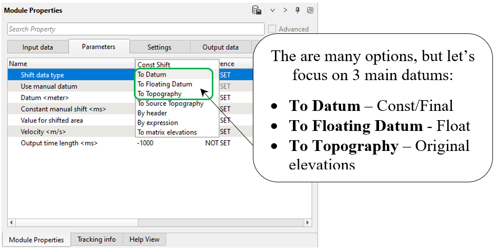This screenshot has height=248, width=496.
Task: Open the Tracking info tab
Action: tap(96, 239)
